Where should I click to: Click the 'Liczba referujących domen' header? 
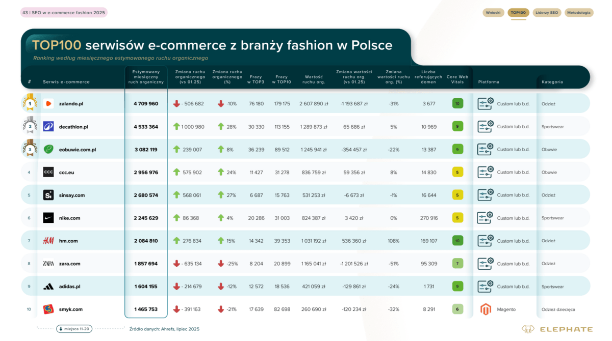pyautogui.click(x=428, y=77)
